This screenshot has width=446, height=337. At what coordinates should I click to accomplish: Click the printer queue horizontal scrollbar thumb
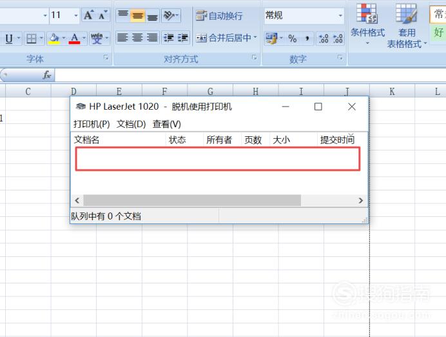[192, 200]
